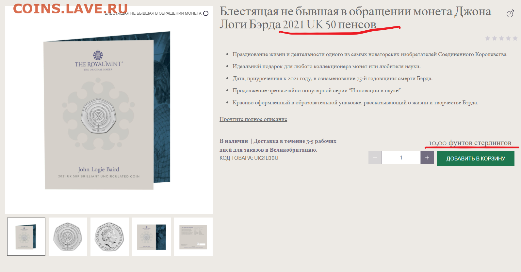Click the Доставка в течение 3-5 рабочих дней text
The width and height of the screenshot is (521, 272).
tap(278, 145)
